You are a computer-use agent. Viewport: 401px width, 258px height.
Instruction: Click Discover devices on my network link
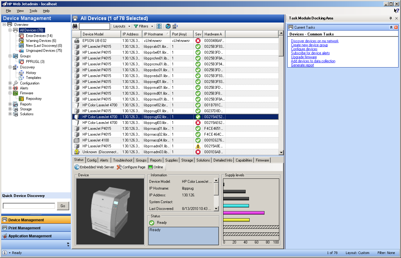315,41
